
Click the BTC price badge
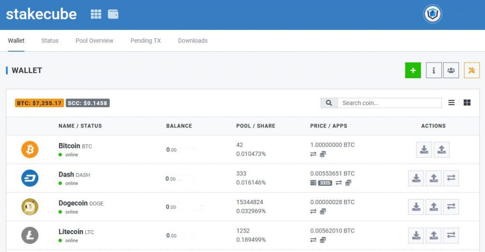pos(39,103)
